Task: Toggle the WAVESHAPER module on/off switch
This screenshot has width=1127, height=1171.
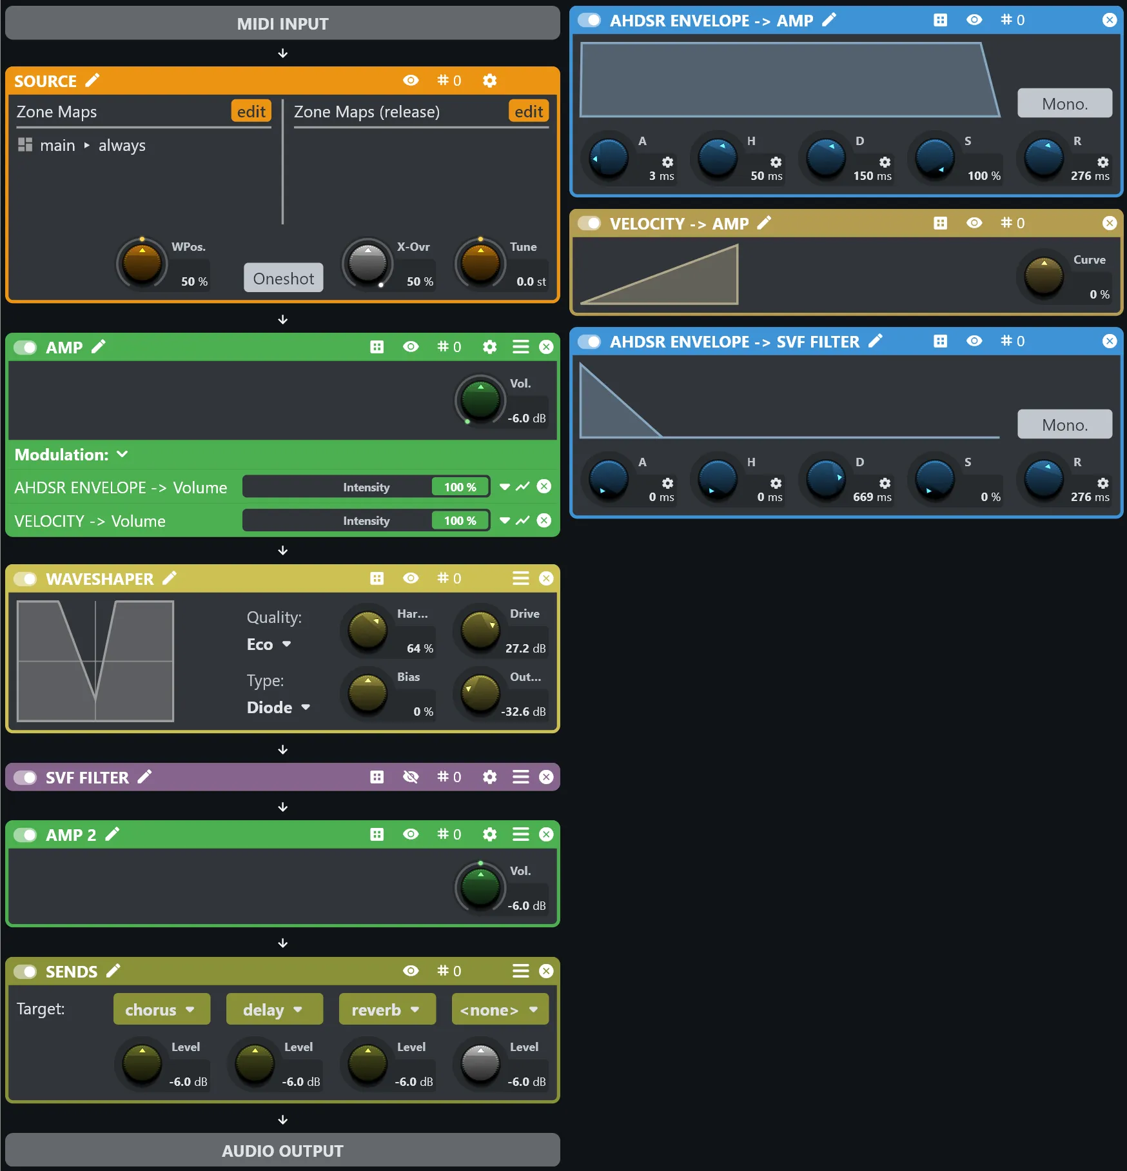Action: (26, 578)
